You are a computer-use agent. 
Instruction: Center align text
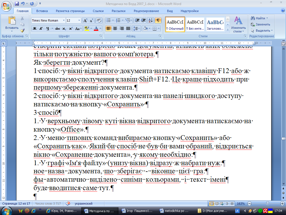click(115, 29)
